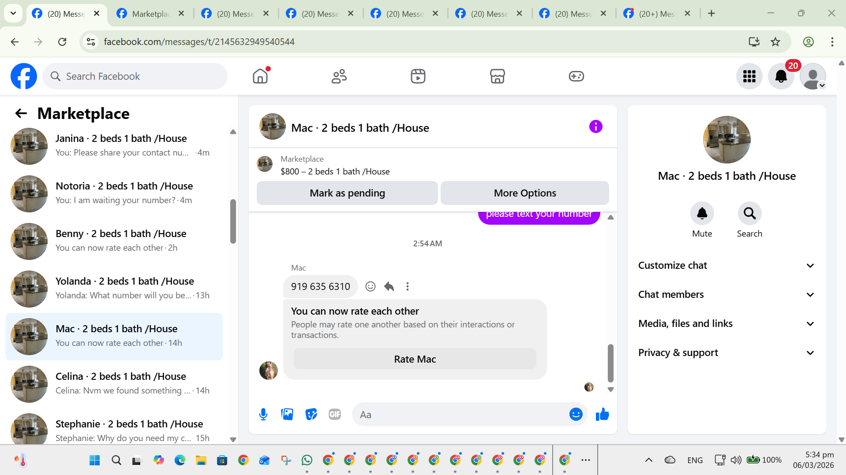
Task: Send a thumbs up like
Action: (x=602, y=414)
